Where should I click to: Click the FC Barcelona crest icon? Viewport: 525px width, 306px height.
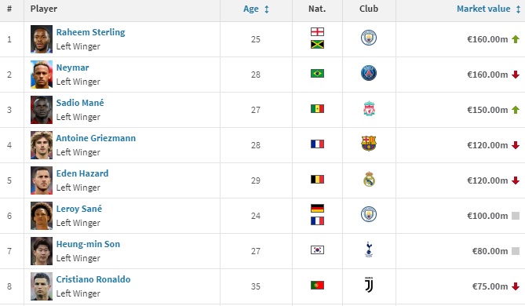click(369, 144)
